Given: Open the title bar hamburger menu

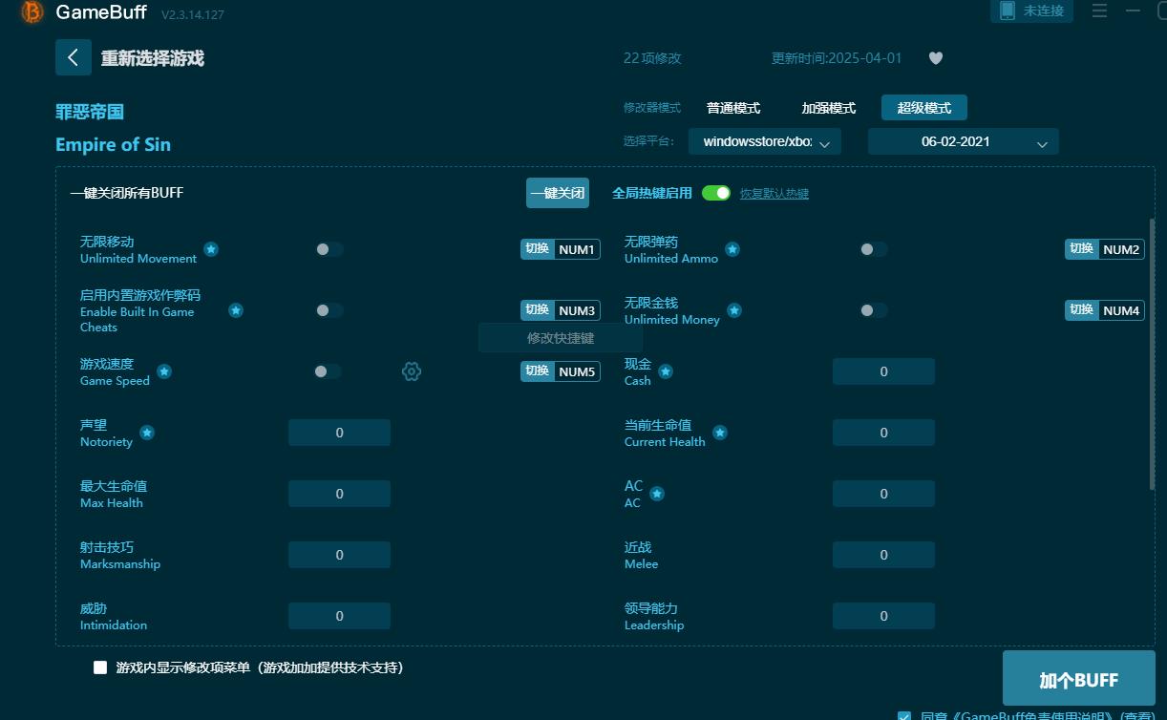Looking at the screenshot, I should (x=1099, y=11).
